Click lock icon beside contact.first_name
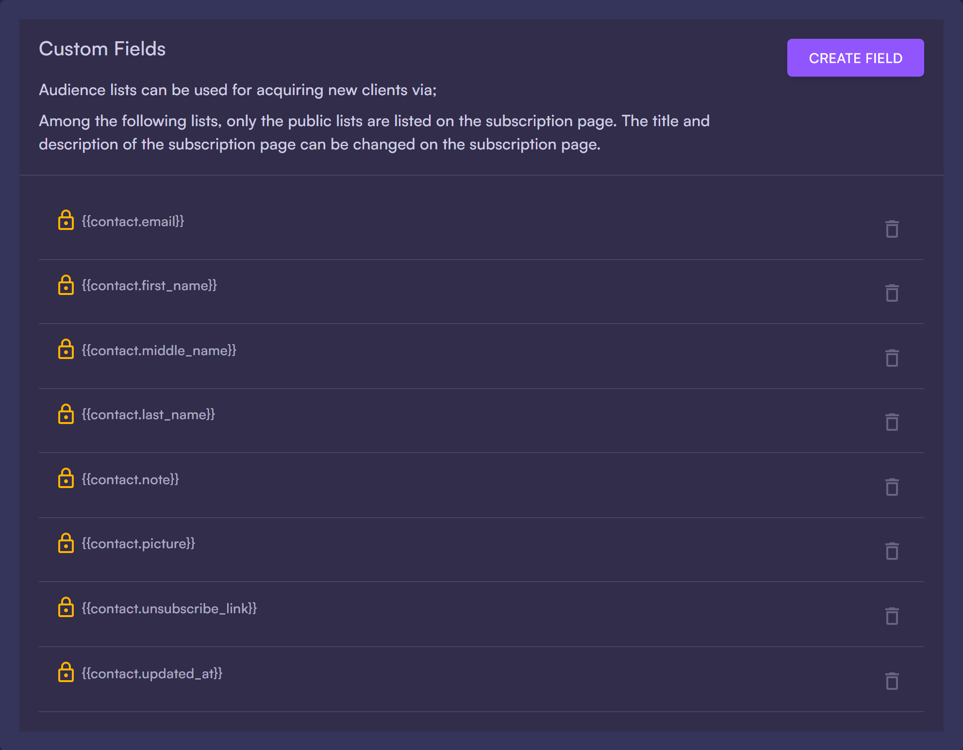The height and width of the screenshot is (750, 963). [66, 285]
